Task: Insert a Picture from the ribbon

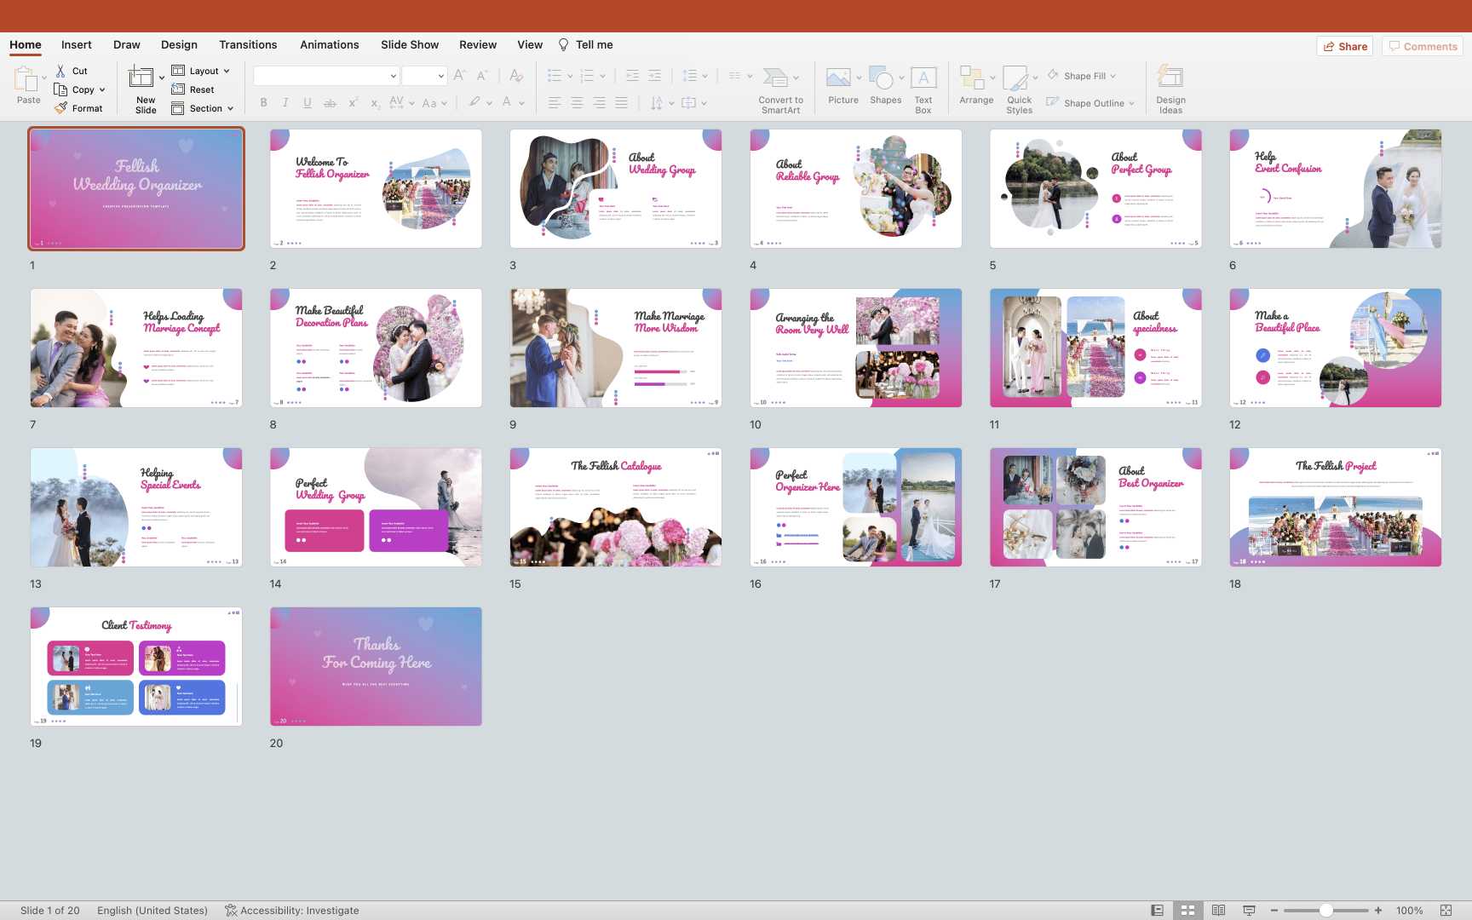Action: click(x=838, y=78)
